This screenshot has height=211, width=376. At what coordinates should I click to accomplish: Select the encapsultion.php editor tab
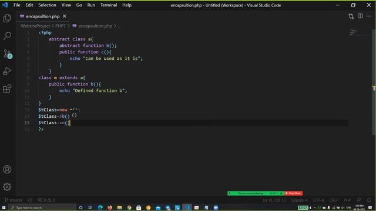tap(43, 16)
